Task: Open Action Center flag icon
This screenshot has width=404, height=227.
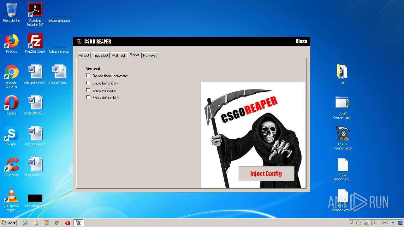Action: 374,223
